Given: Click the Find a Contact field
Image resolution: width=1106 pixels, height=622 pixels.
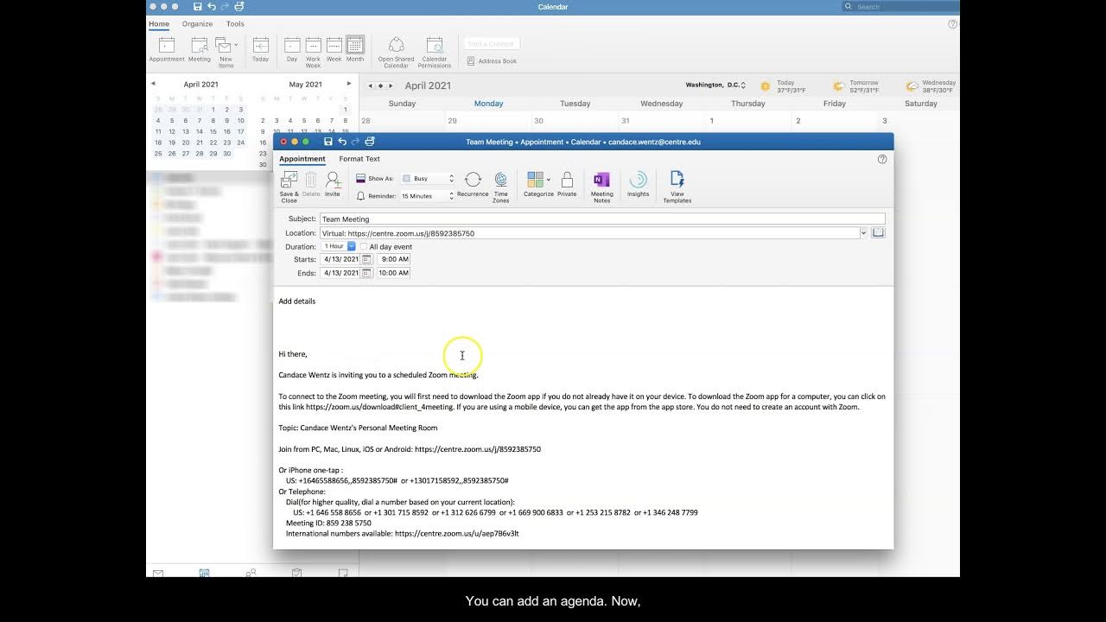Looking at the screenshot, I should click(x=491, y=43).
